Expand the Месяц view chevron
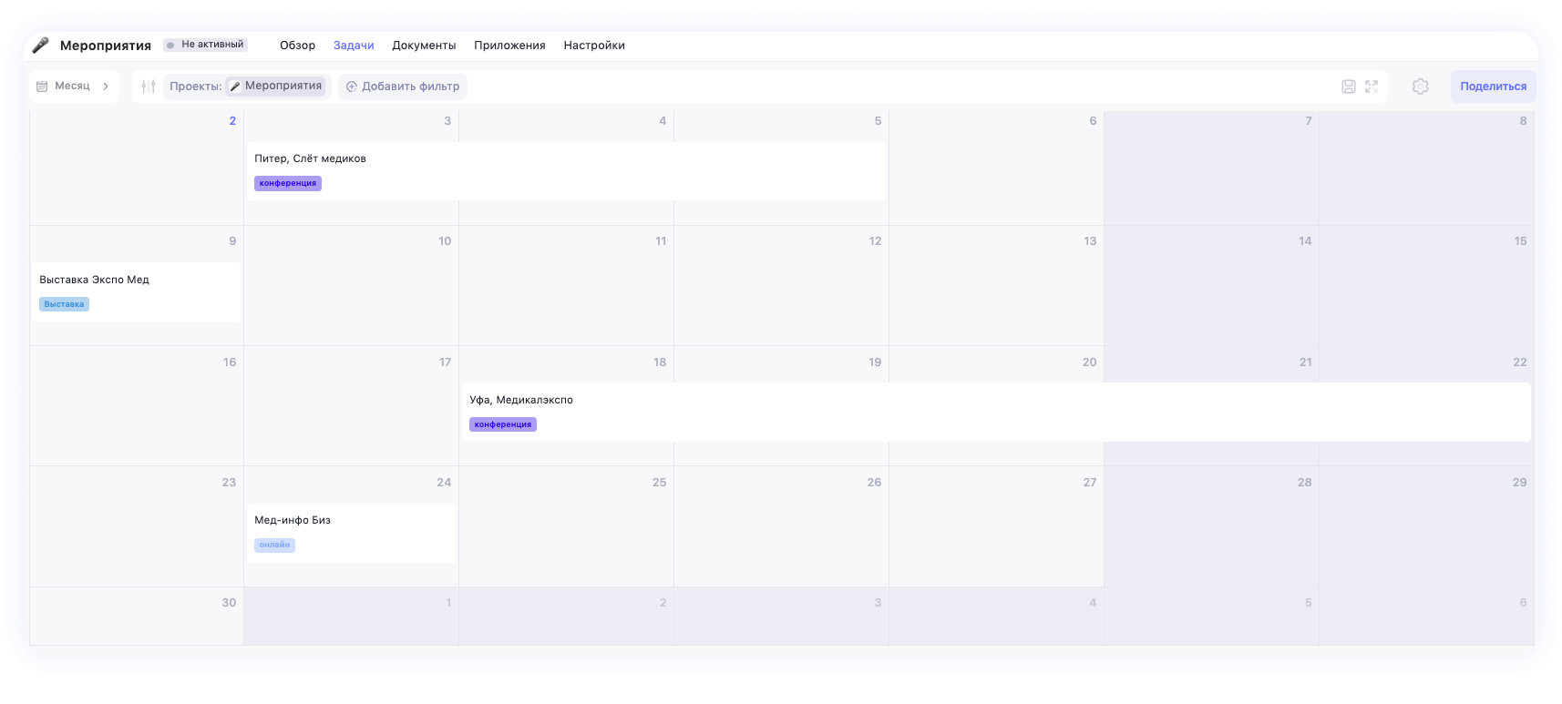 (106, 87)
